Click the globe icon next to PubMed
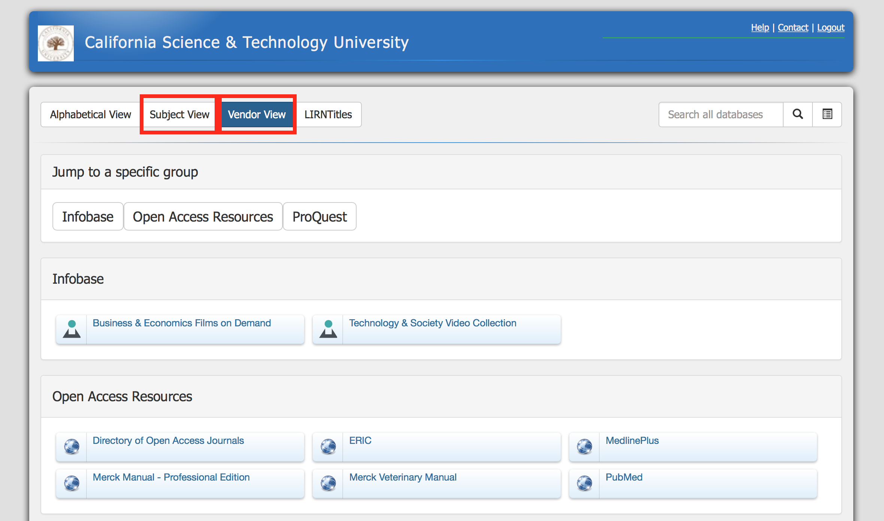884x521 pixels. (584, 484)
